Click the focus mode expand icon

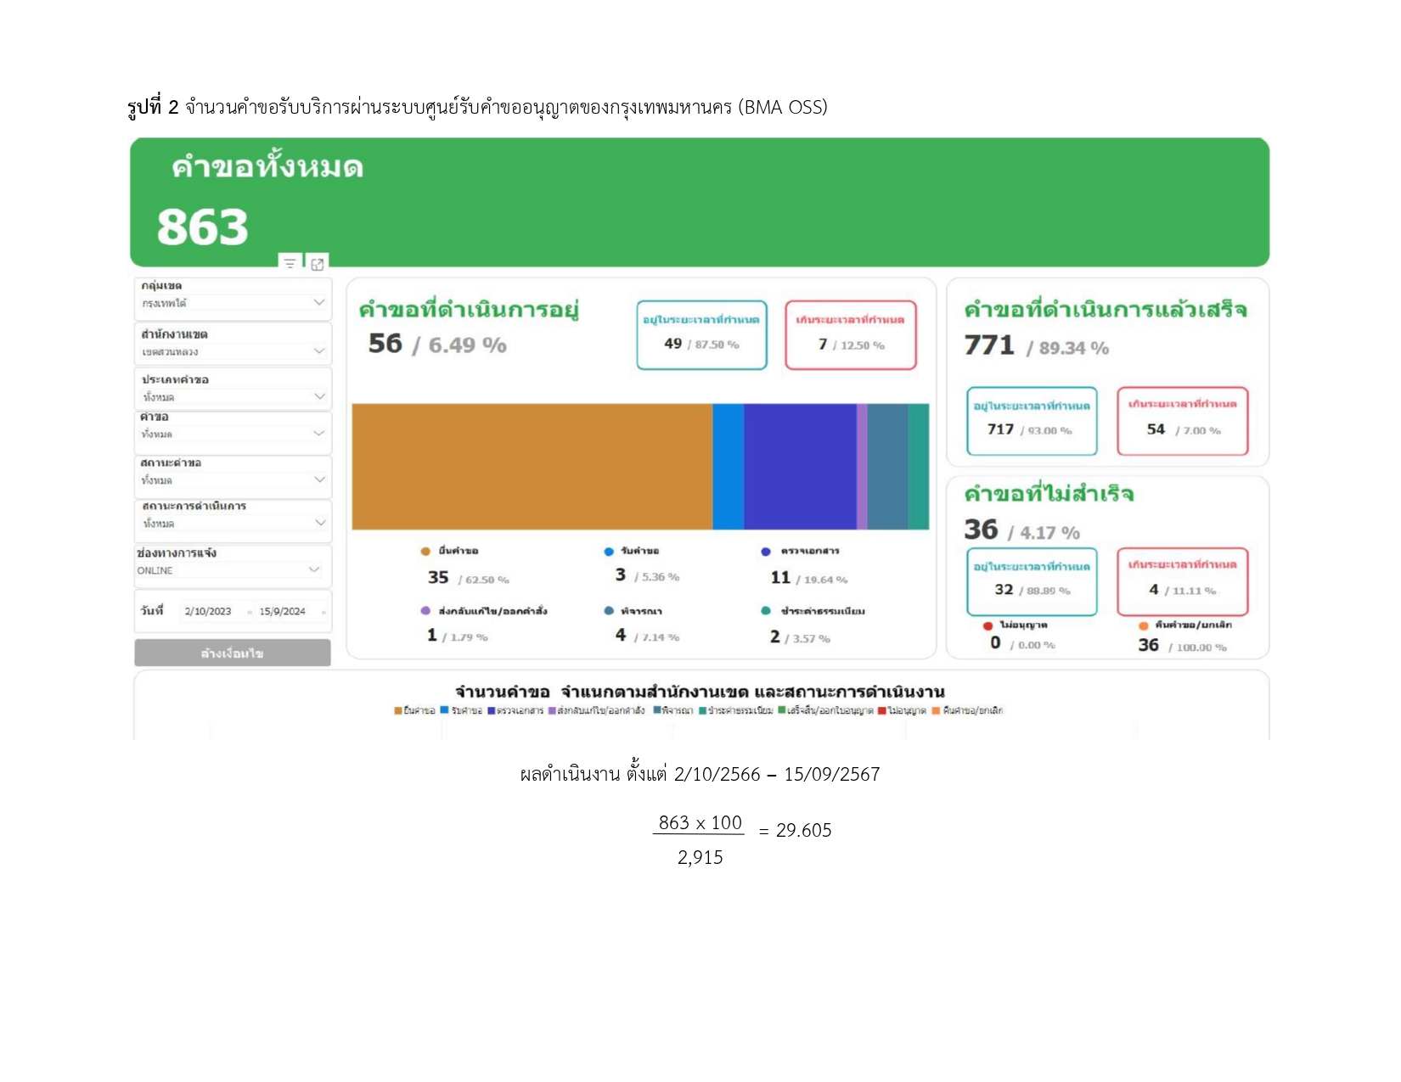click(318, 264)
